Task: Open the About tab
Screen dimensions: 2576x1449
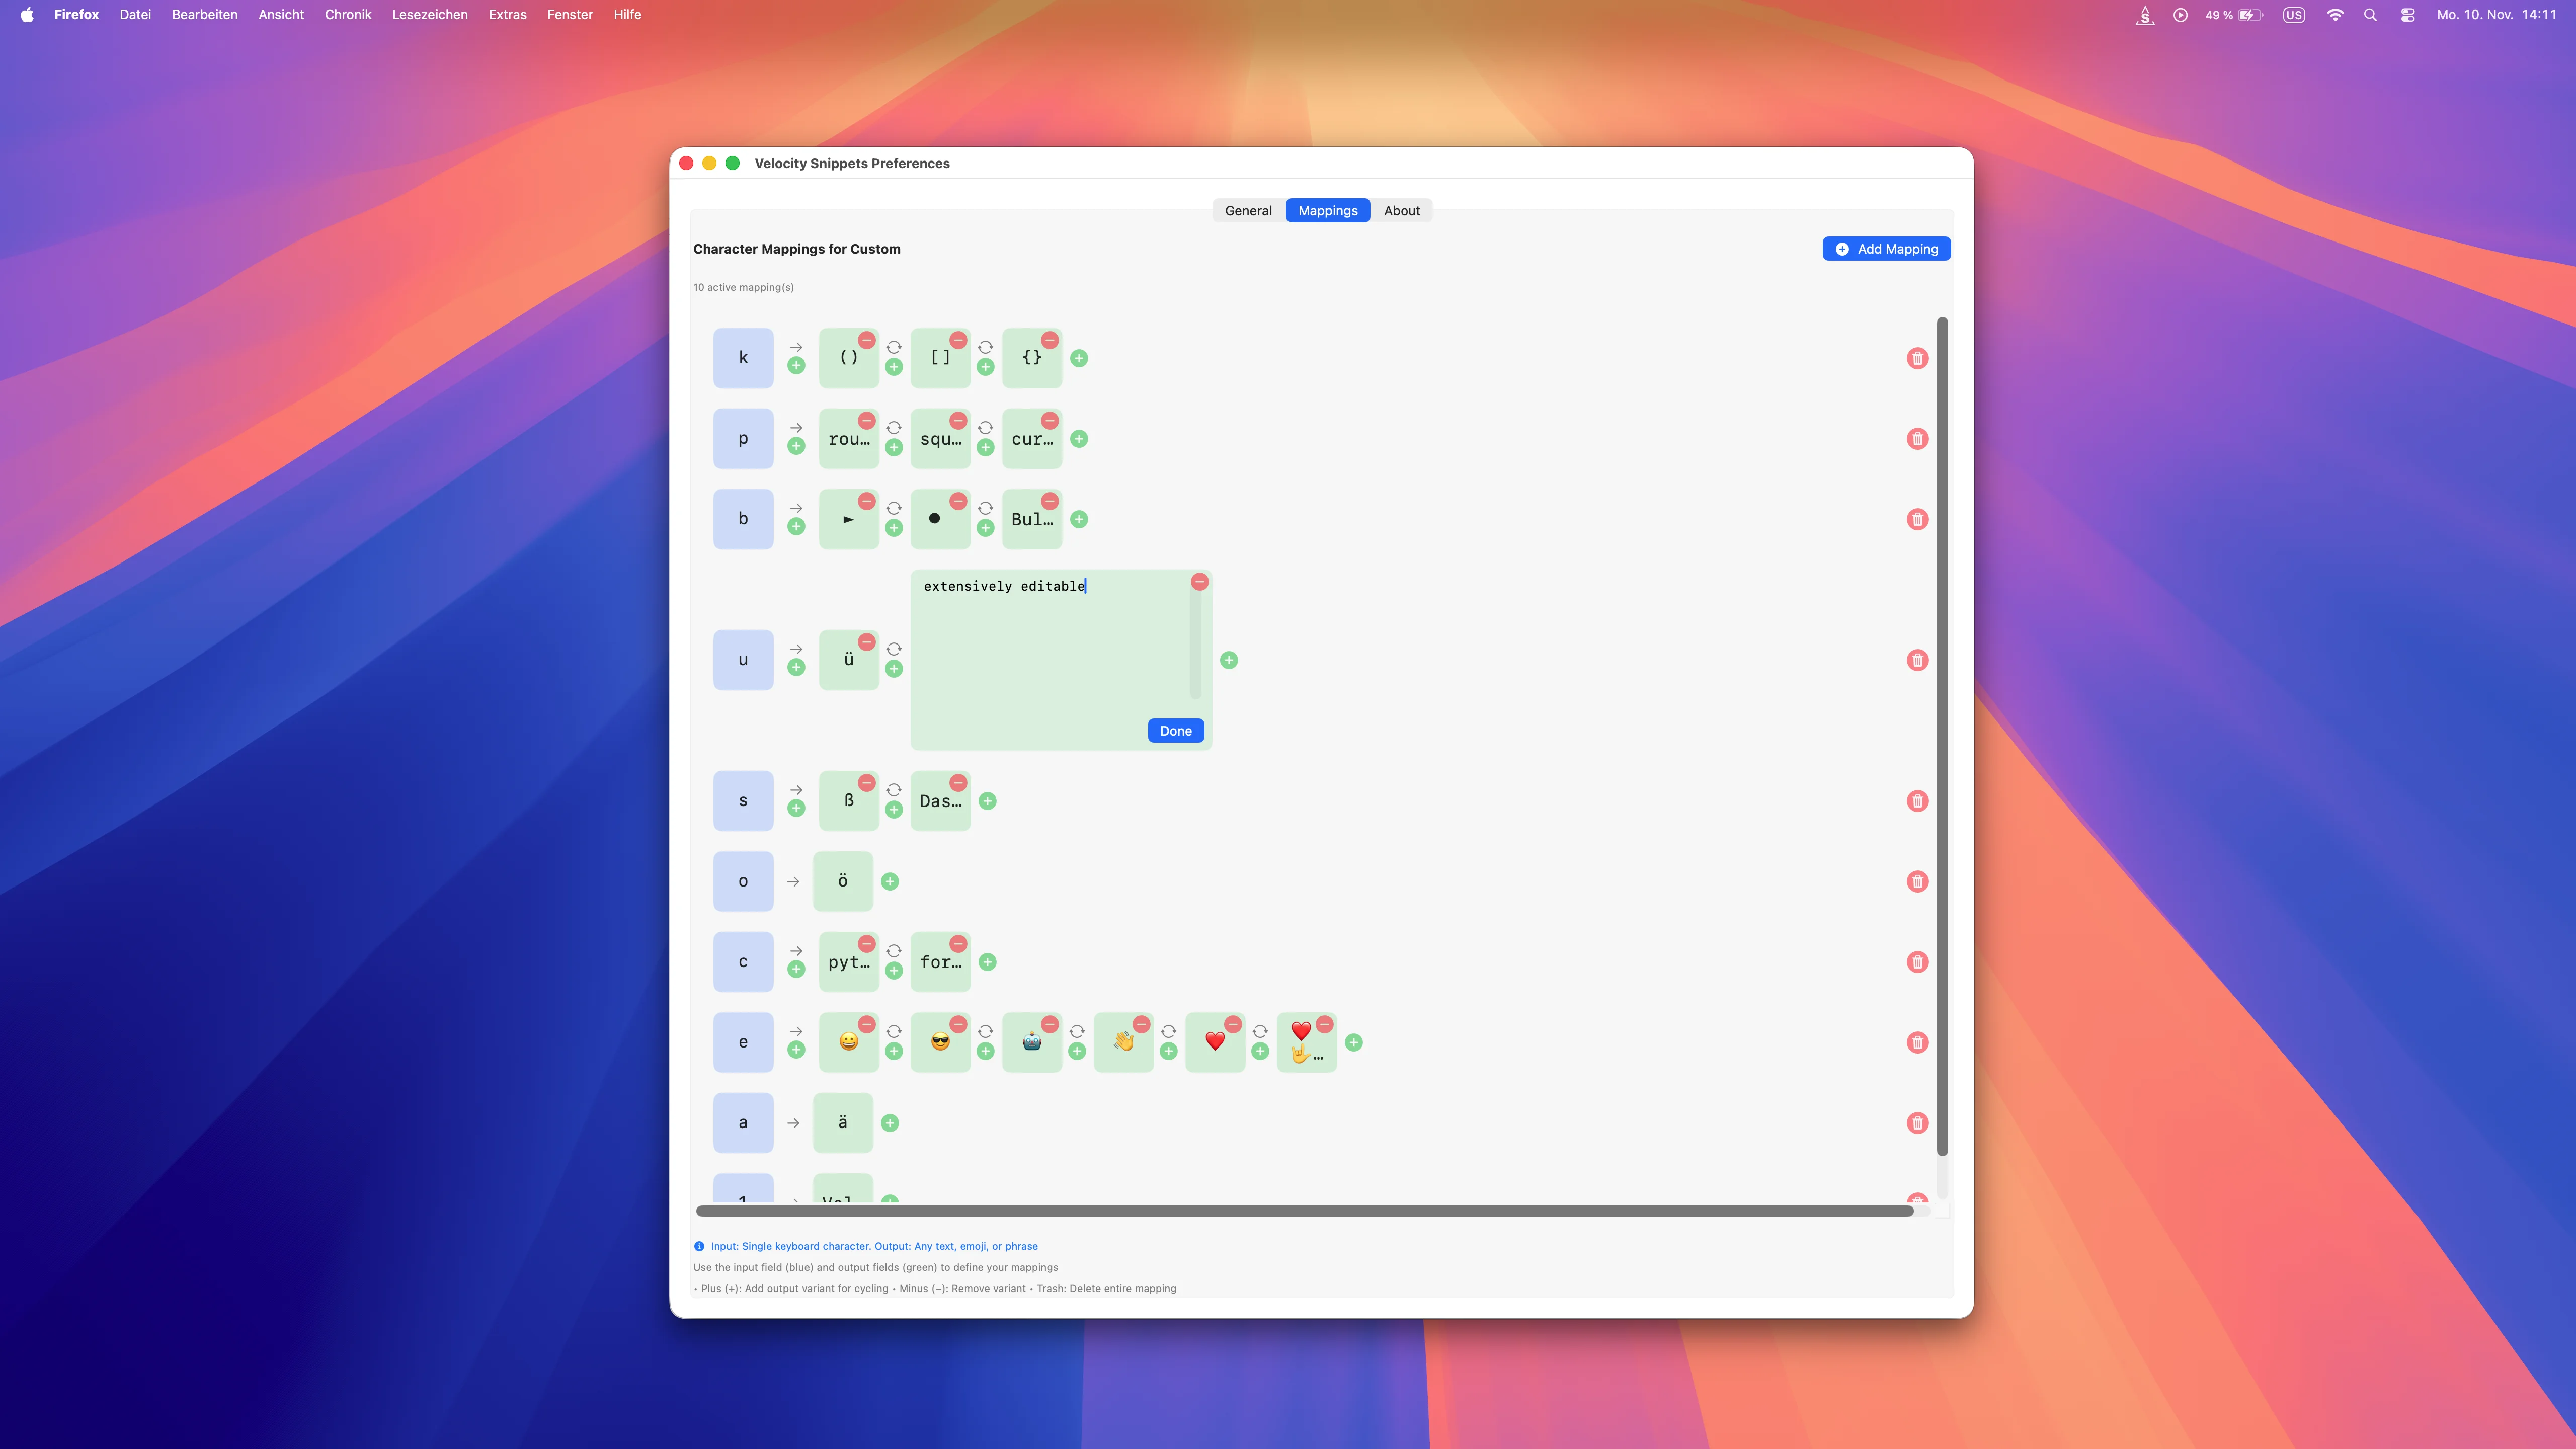Action: point(1402,210)
